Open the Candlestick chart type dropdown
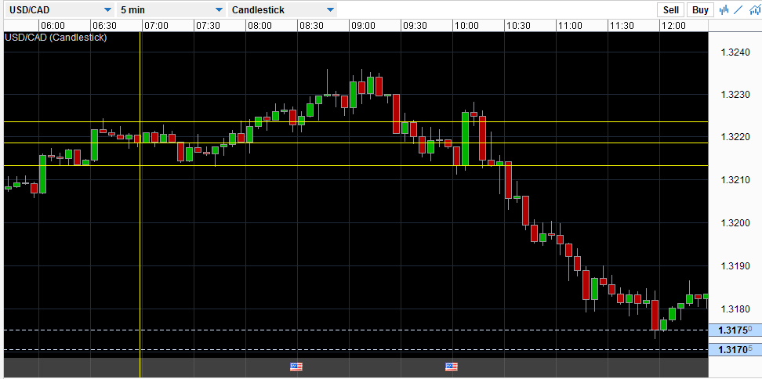Screen dimensions: 762x379 tap(282, 9)
